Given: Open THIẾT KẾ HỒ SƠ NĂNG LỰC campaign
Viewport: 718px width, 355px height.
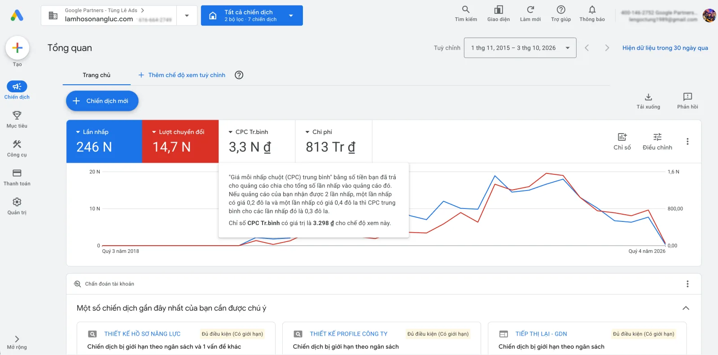Looking at the screenshot, I should [142, 334].
